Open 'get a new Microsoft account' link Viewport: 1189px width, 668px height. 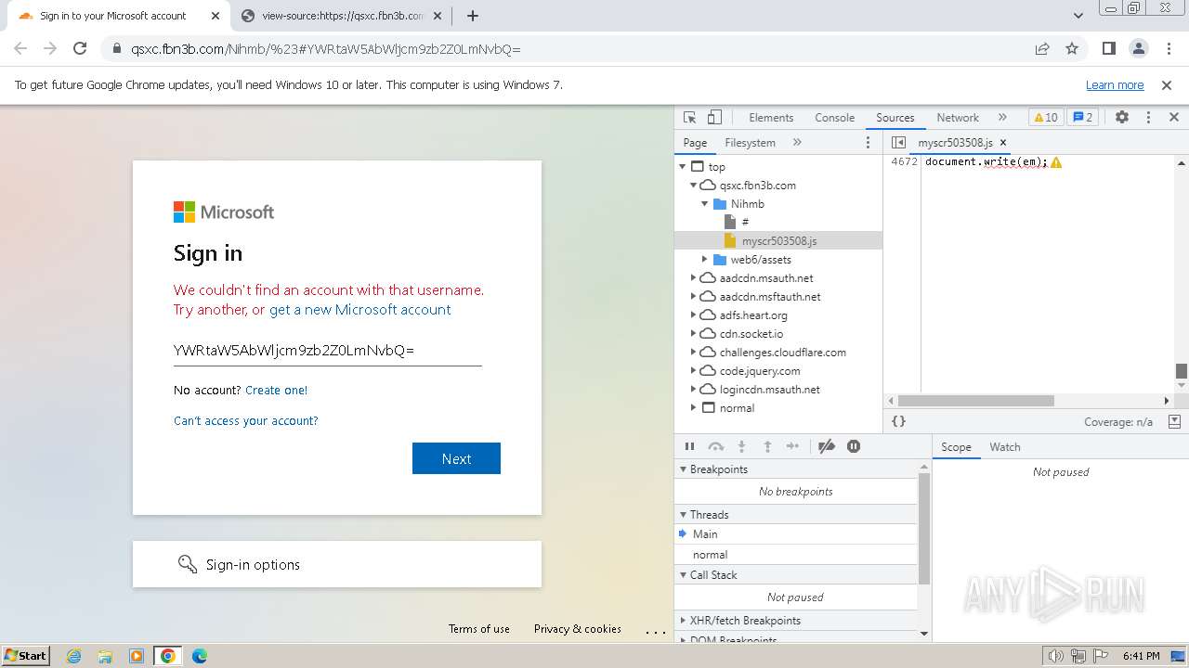[360, 310]
